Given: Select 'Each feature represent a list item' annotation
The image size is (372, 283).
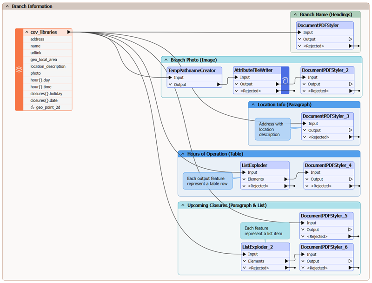Looking at the screenshot, I should click(x=265, y=231).
